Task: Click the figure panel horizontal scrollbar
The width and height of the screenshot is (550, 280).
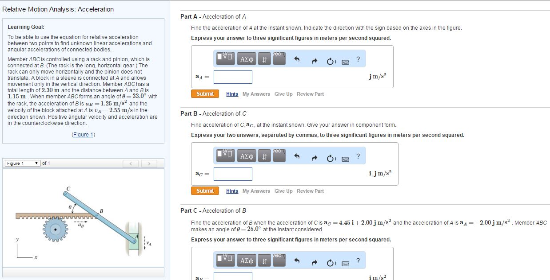Action: click(x=83, y=272)
